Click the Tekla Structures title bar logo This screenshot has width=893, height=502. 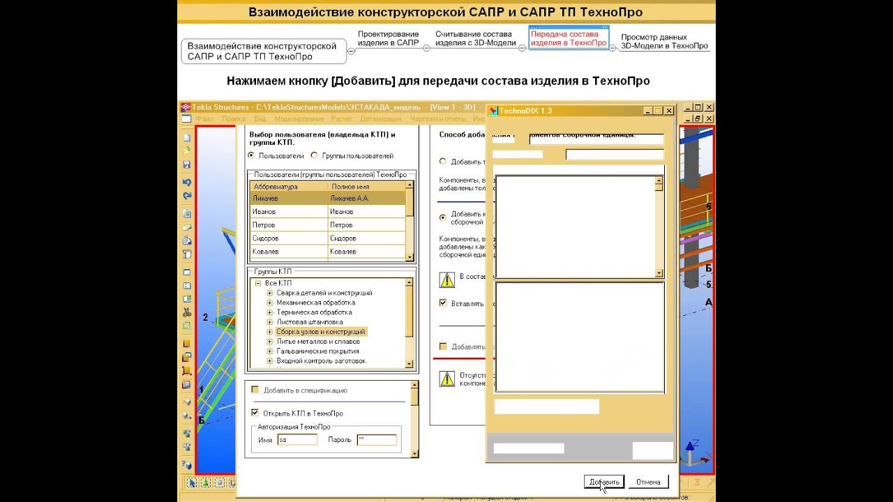pos(186,107)
